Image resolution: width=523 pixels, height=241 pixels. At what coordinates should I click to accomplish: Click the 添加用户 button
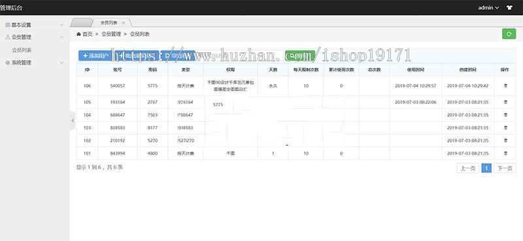pos(95,56)
